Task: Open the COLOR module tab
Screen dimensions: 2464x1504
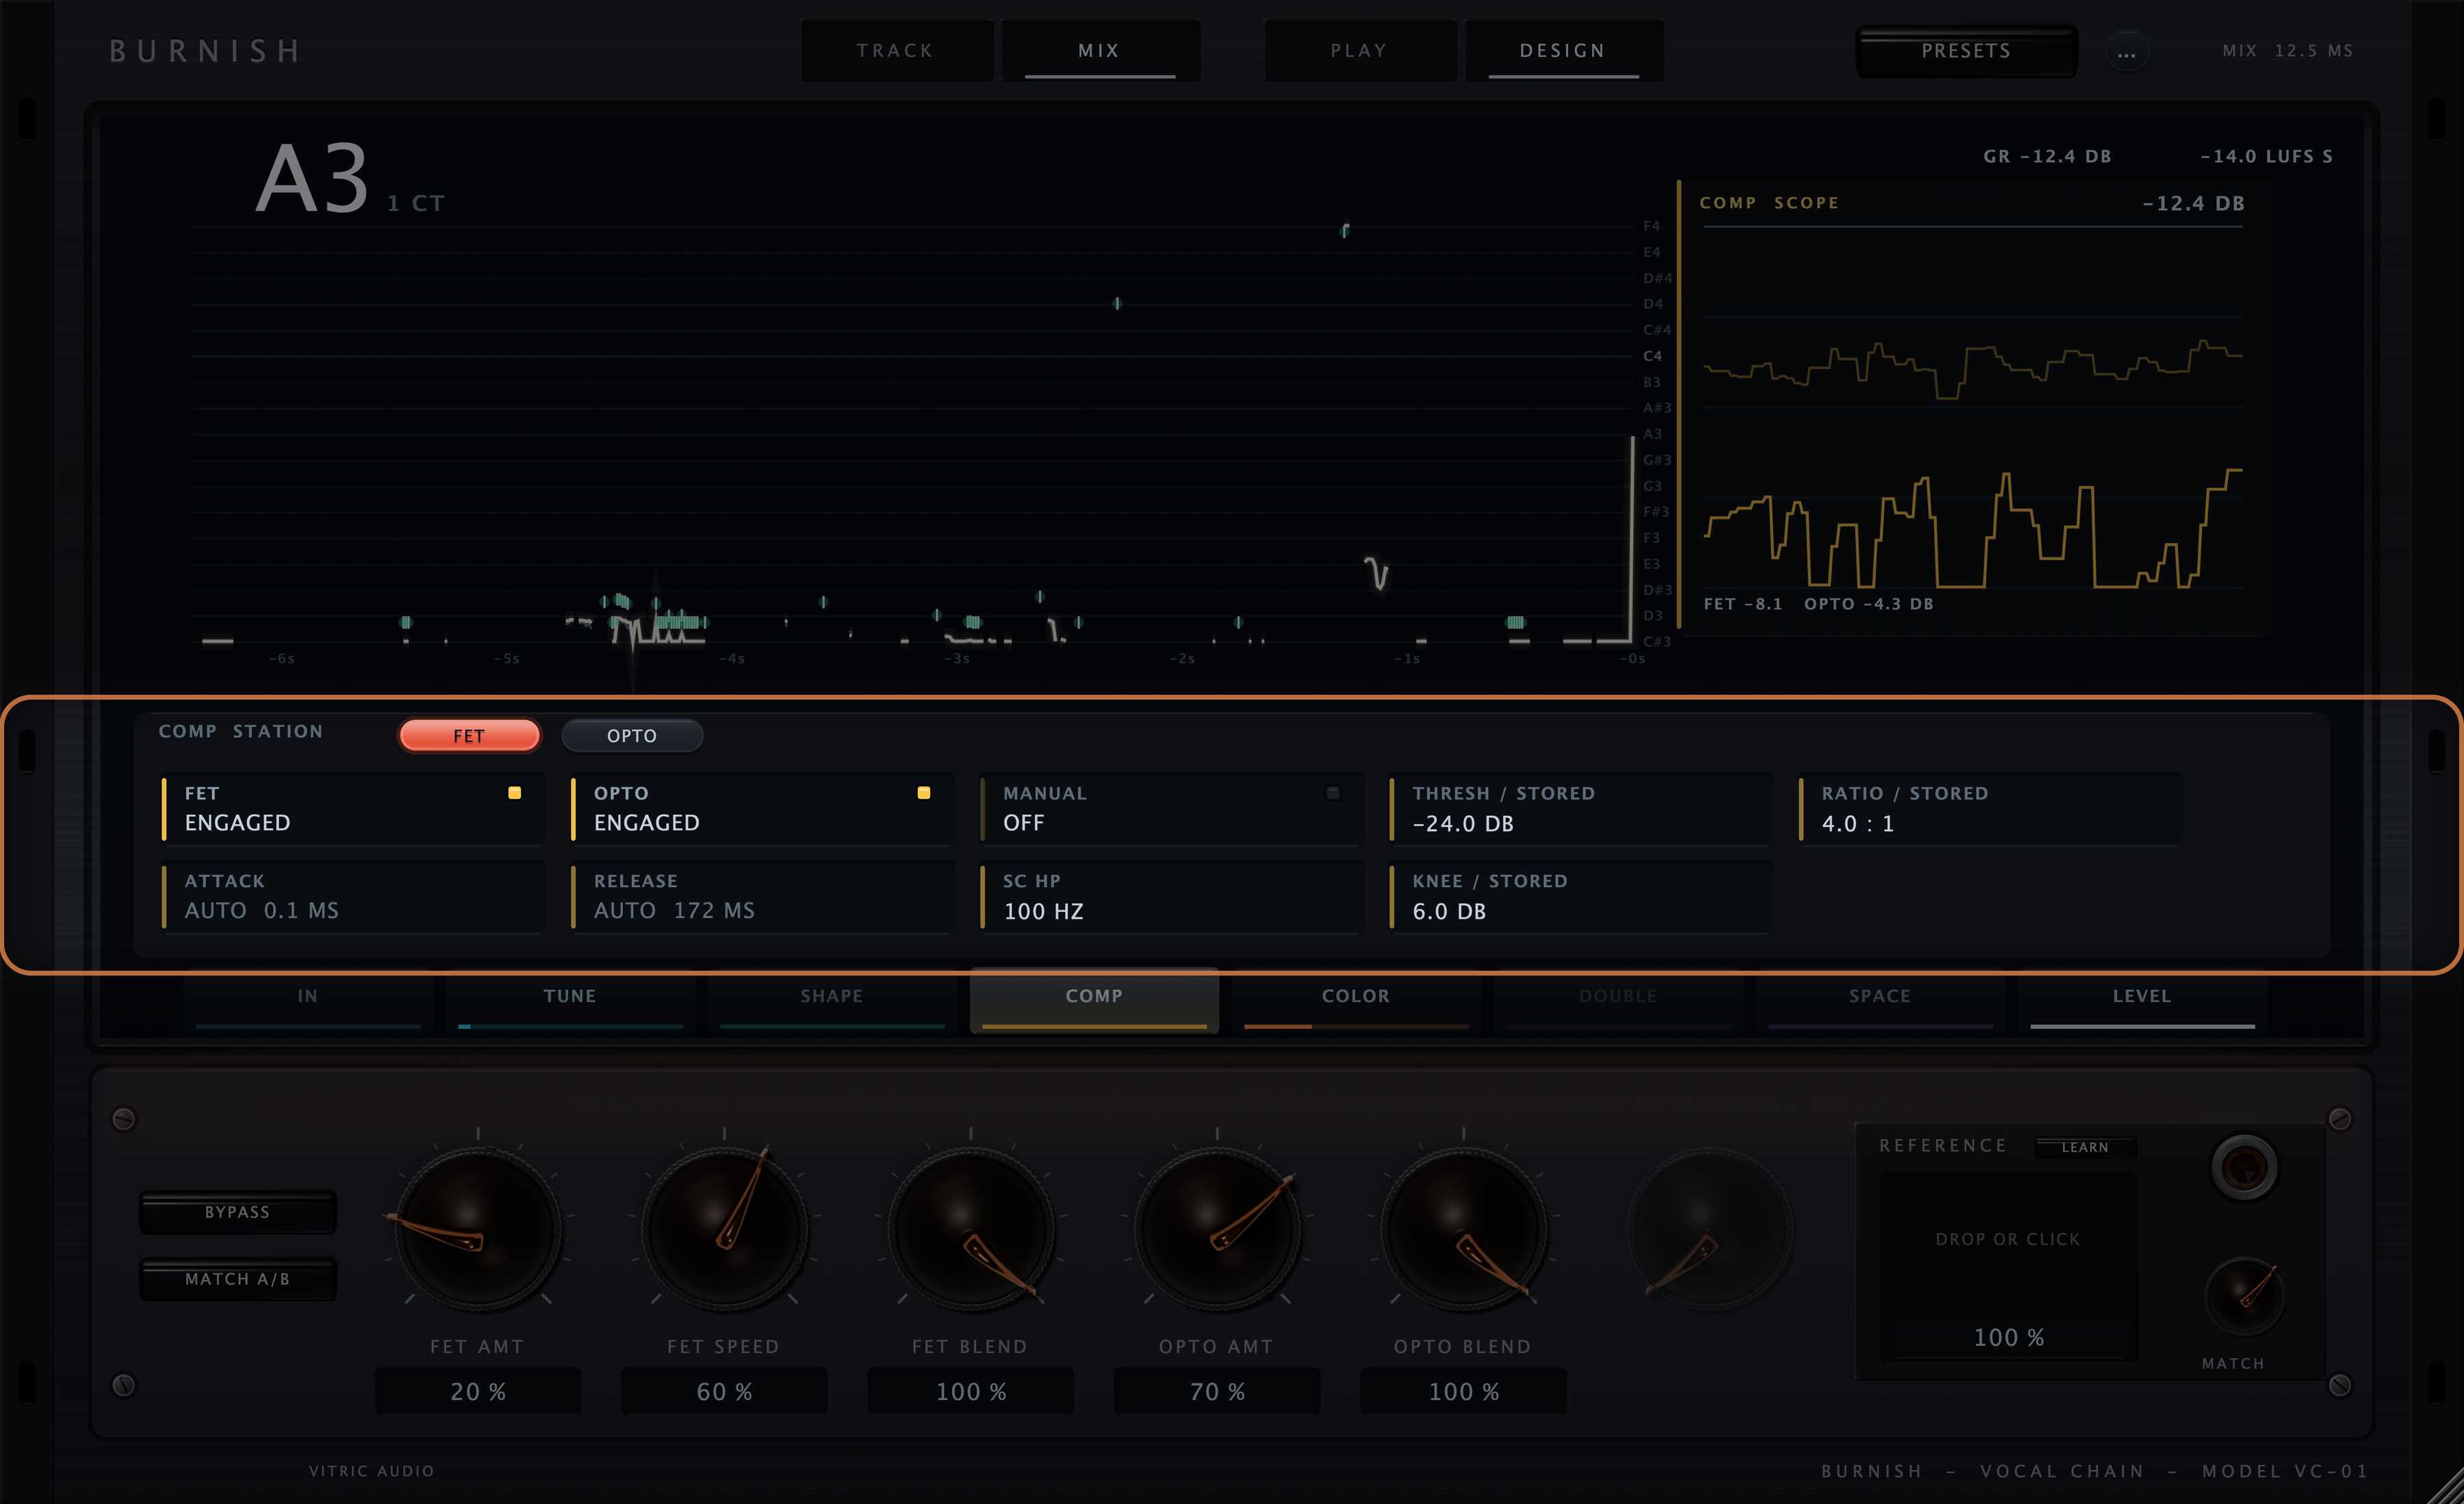Action: click(x=1356, y=1002)
